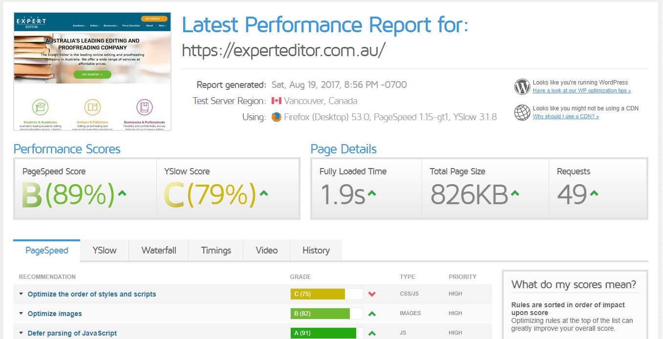Switch to the YSlow tab
The image size is (663, 339).
pyautogui.click(x=105, y=251)
